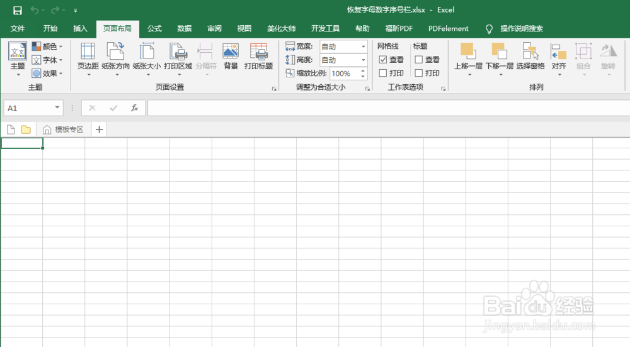Click the new document page icon
630x347 pixels.
11,129
